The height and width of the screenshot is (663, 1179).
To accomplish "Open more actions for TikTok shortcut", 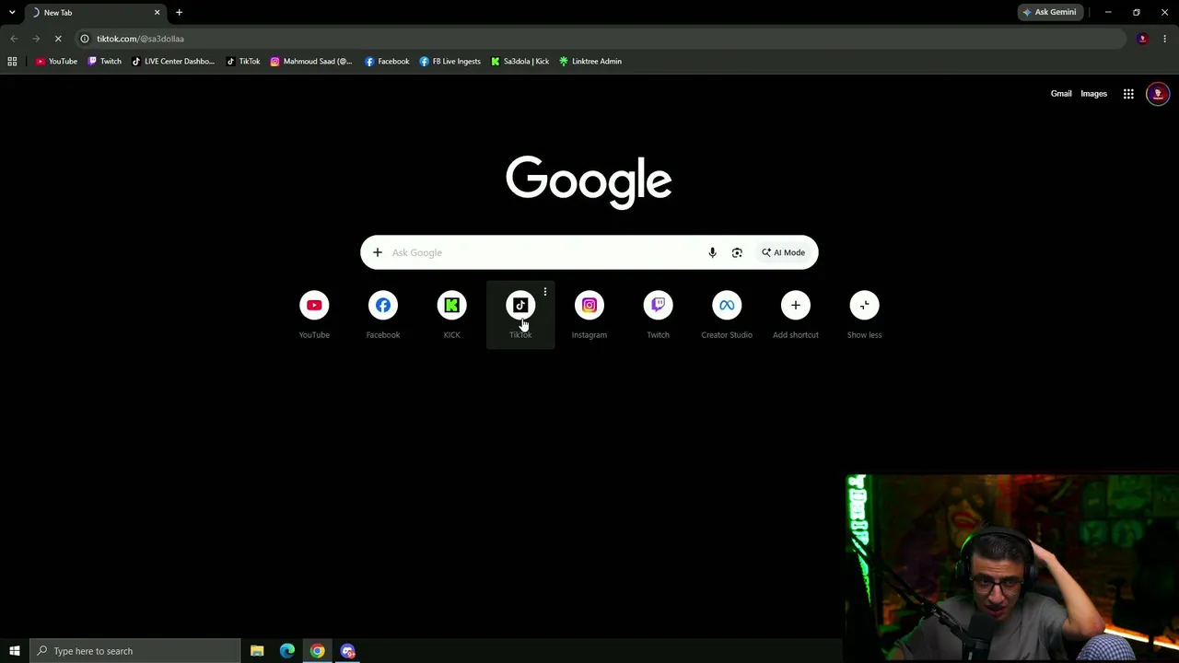I will pos(545,293).
